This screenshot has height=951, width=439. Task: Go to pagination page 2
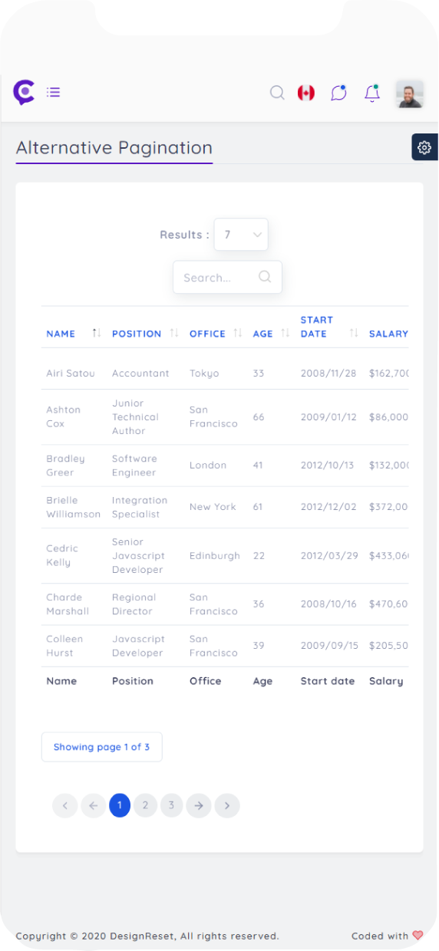coord(144,805)
